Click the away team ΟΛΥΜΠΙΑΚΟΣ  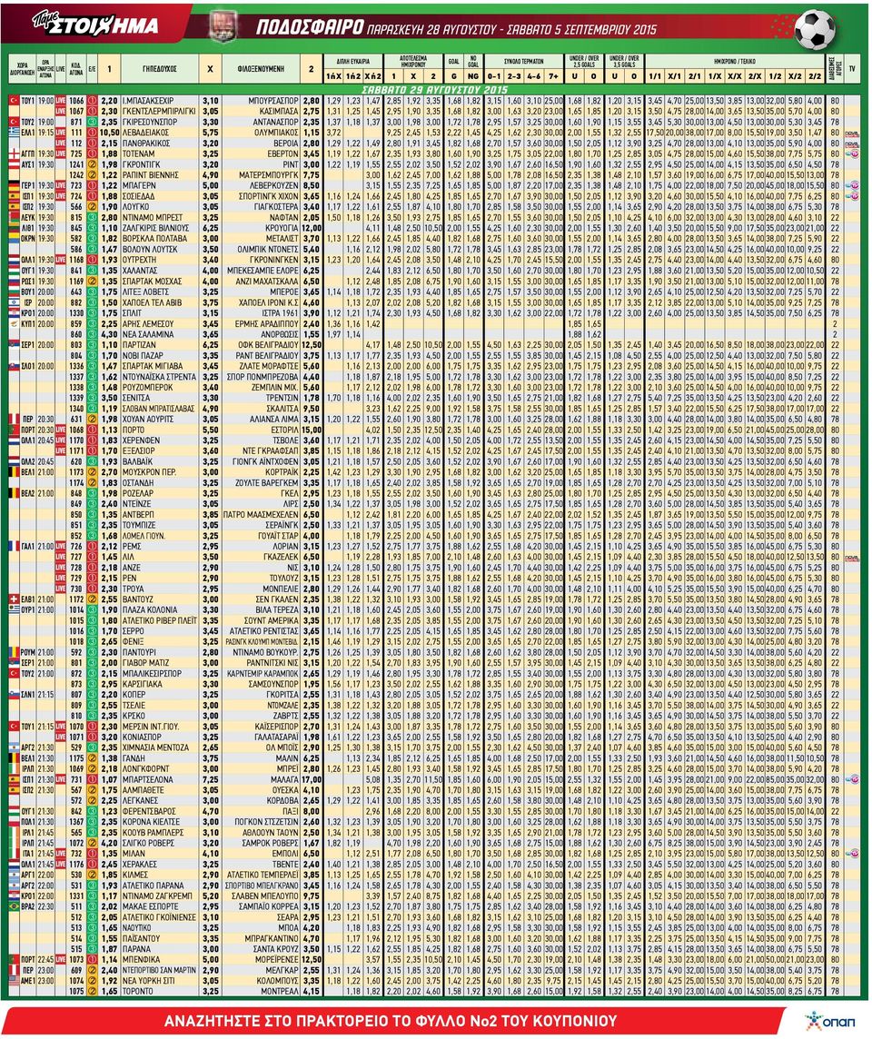[276, 133]
